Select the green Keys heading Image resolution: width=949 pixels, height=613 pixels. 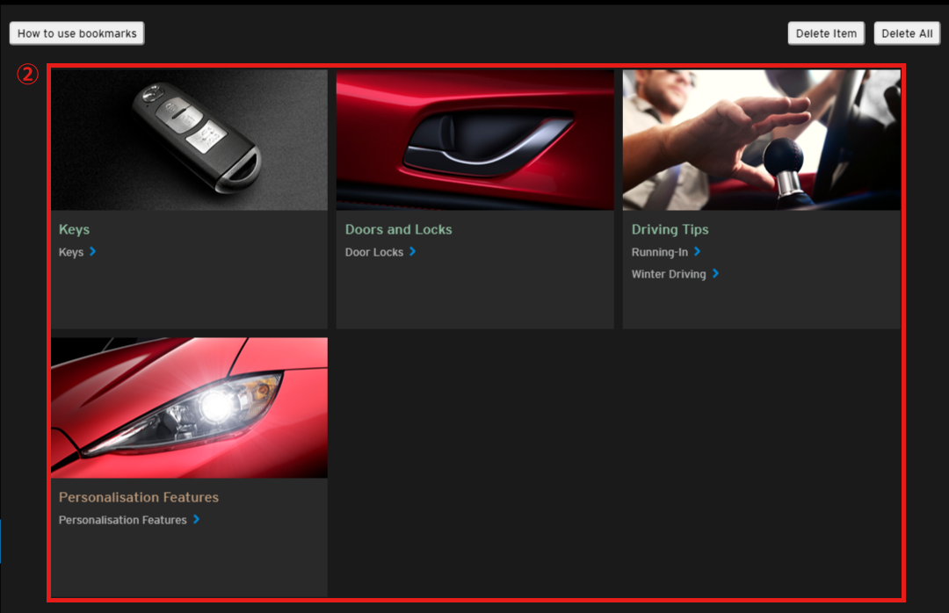74,229
